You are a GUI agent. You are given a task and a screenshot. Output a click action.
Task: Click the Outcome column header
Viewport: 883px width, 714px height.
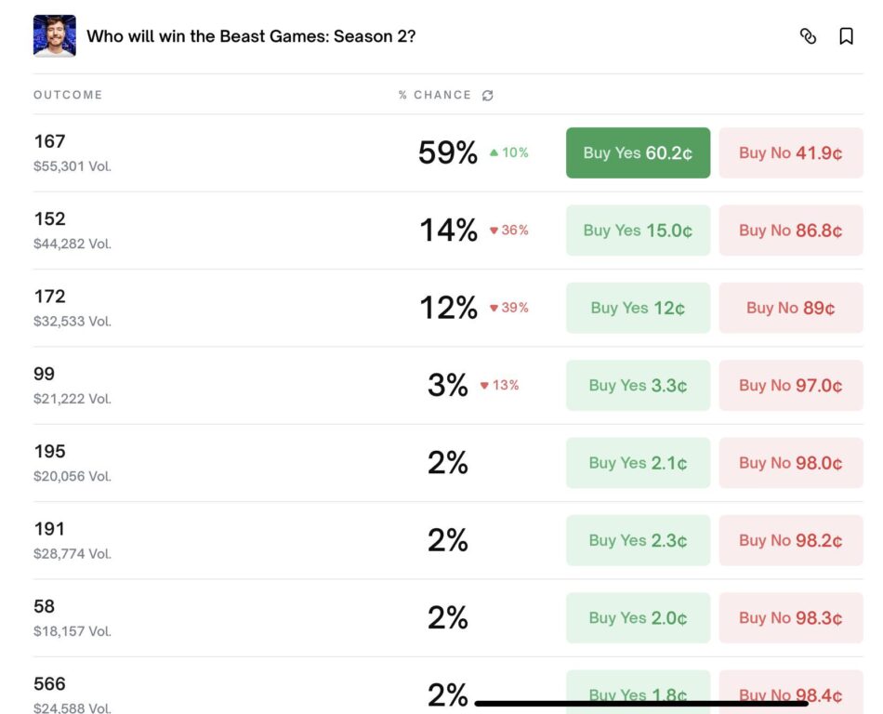[66, 94]
